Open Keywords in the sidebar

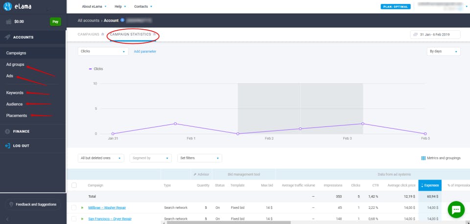(15, 93)
